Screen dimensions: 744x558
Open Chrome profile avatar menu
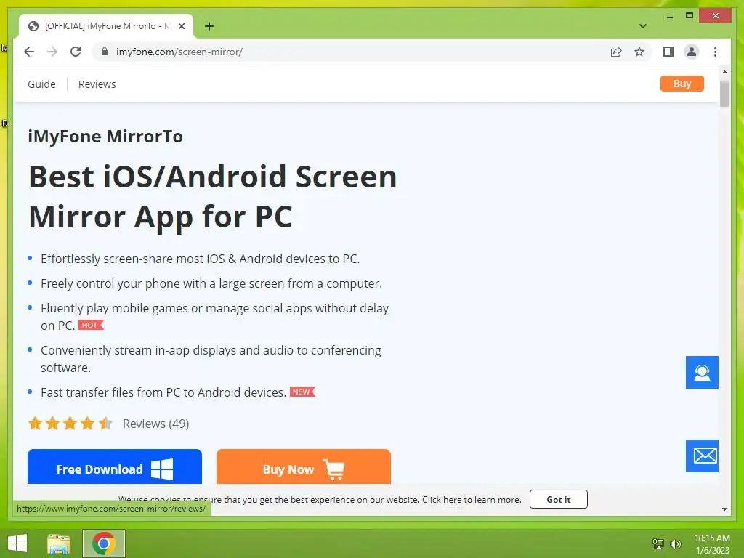692,52
